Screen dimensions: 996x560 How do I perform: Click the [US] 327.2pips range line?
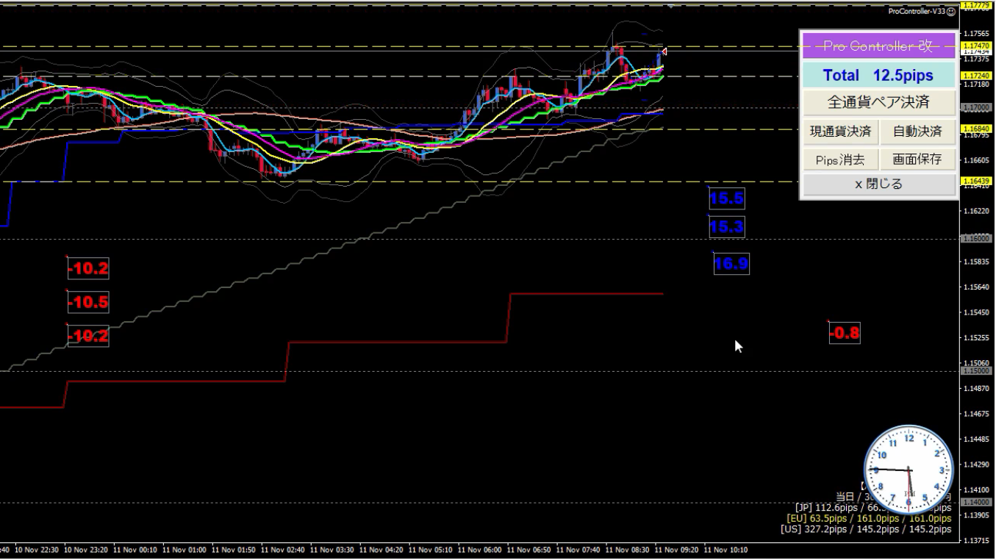click(x=866, y=529)
